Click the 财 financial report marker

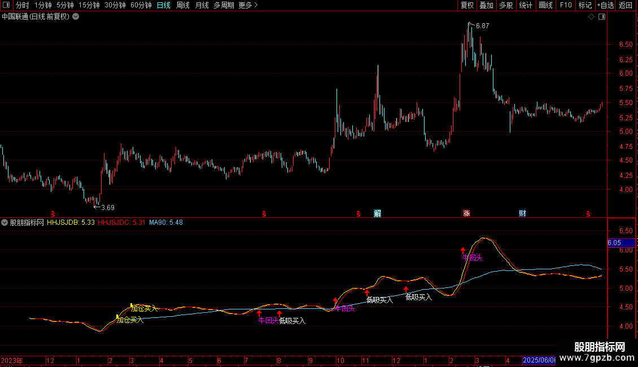(x=522, y=213)
